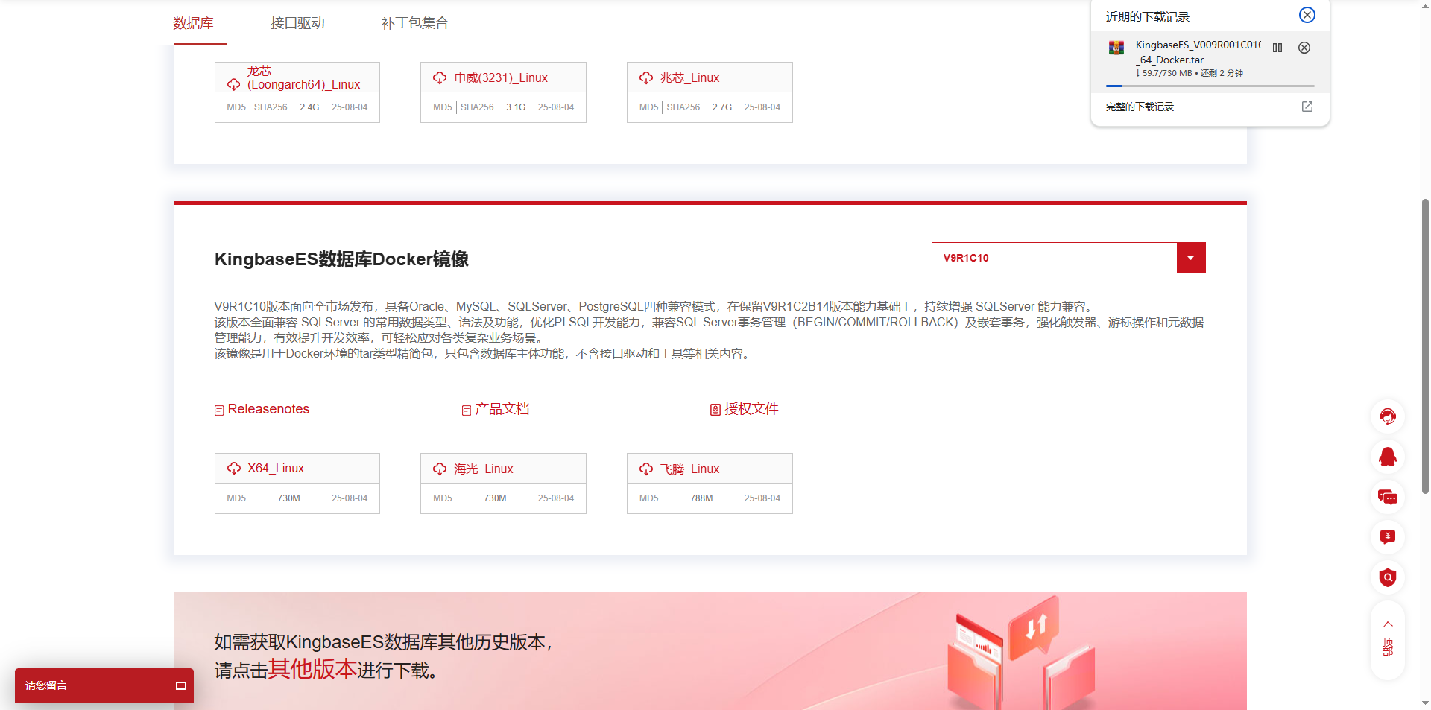This screenshot has height=710, width=1431.
Task: Open the 授权文件 link
Action: [x=751, y=409]
